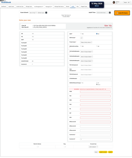132x158 pixels.
Task: Select the Audit tab
Action: coord(73,6)
